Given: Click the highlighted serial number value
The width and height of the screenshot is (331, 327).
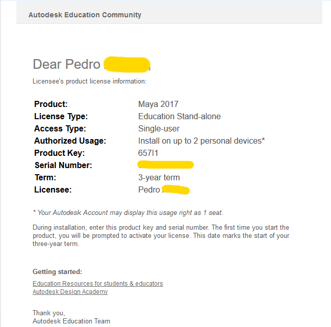Looking at the screenshot, I should [166, 165].
